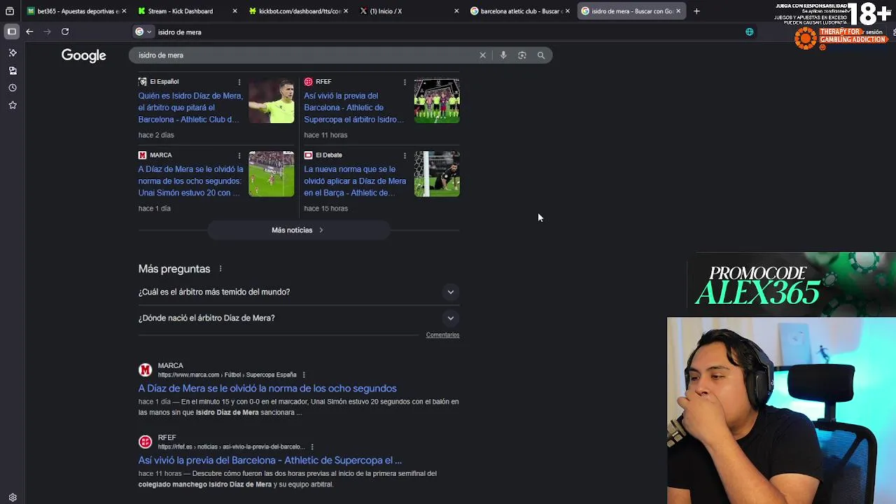
Task: Open sidebar settings gear icon
Action: point(13,498)
